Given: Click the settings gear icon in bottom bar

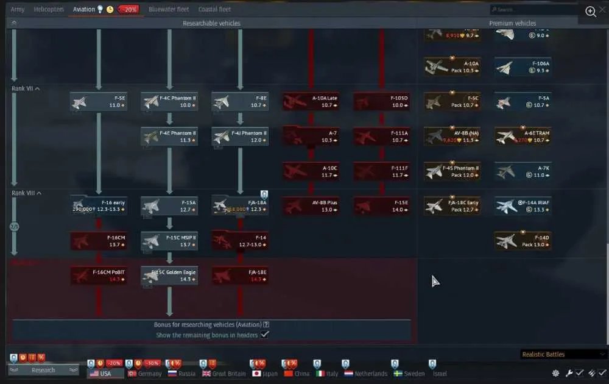Looking at the screenshot, I should pyautogui.click(x=556, y=373).
